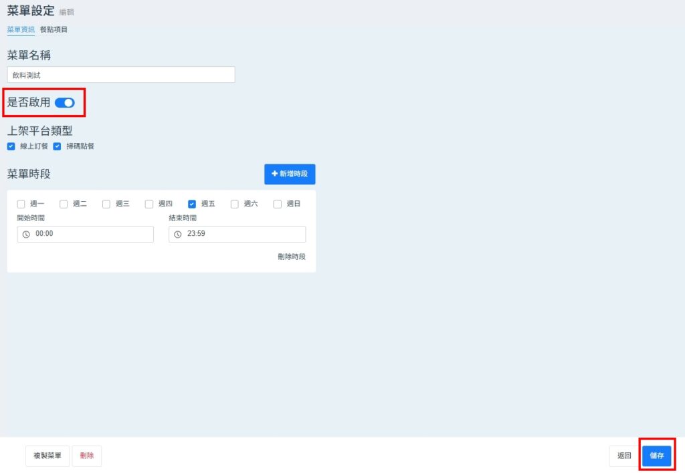Click the 複製菜單 button

(47, 456)
